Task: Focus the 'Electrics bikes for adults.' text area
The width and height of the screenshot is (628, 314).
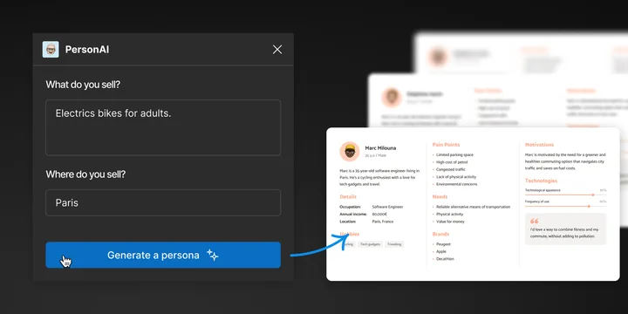Action: point(163,127)
